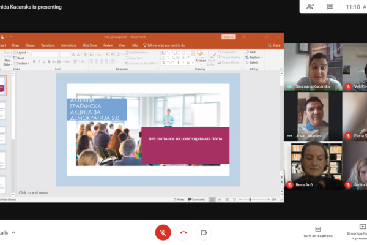This screenshot has width=367, height=245.
Task: Open the Help tab
Action: click(135, 45)
